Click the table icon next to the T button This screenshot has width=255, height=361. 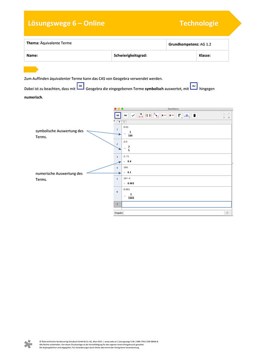point(124,122)
